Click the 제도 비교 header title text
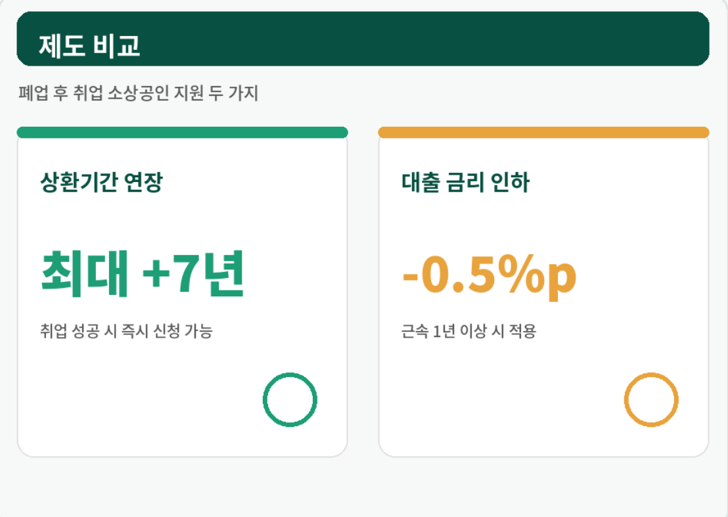This screenshot has width=728, height=517. coord(89,46)
